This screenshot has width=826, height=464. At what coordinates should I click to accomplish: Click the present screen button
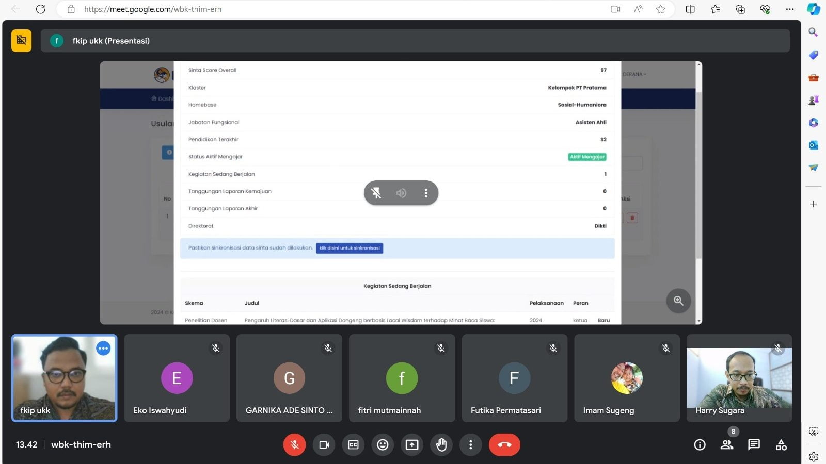pos(412,445)
